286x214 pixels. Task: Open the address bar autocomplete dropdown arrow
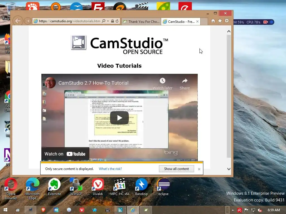click(108, 21)
